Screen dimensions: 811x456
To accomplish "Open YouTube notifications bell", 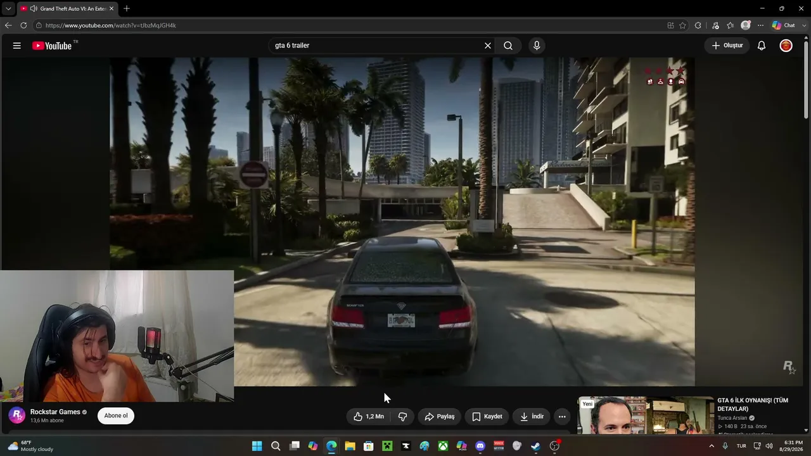I will click(x=762, y=46).
